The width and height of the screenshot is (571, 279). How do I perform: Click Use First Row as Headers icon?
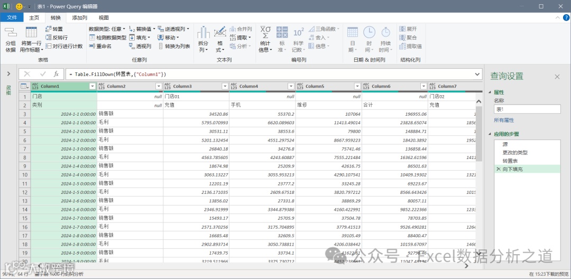(31, 33)
